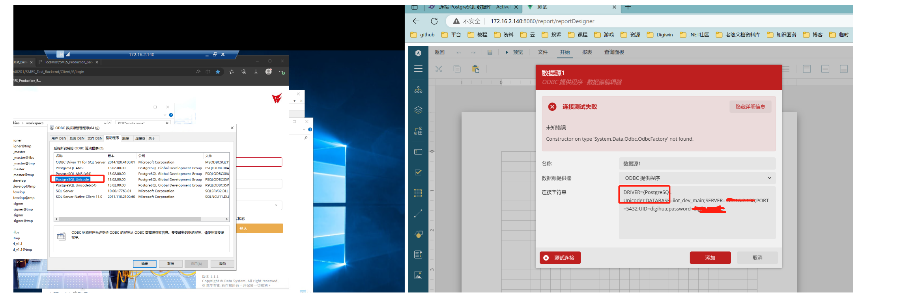Image resolution: width=916 pixels, height=298 pixels.
Task: Open the Digiwin bookmarks folder
Action: point(660,35)
